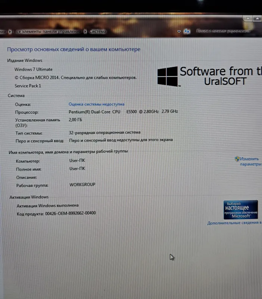Select 'Активация Windows выполнена' text
The width and height of the screenshot is (262, 299).
tap(48, 206)
